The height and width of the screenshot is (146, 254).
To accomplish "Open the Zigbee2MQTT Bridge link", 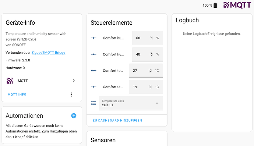I will tap(48, 53).
